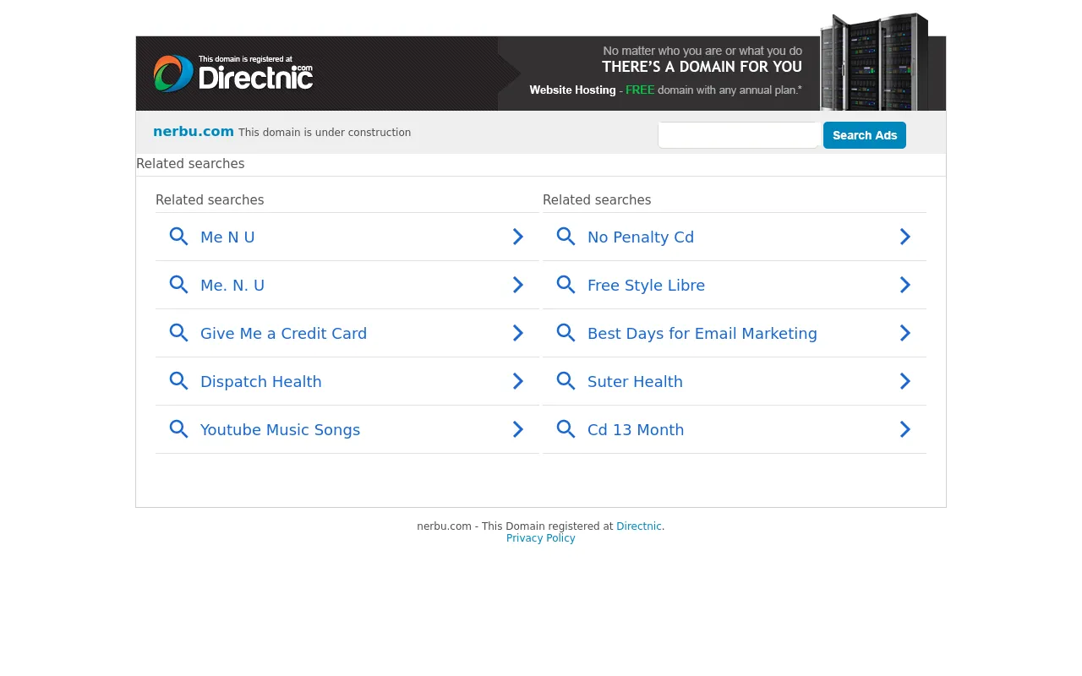Click chevron arrow on Me. N. U row
Viewport: 1082px width, 676px height.
point(518,285)
